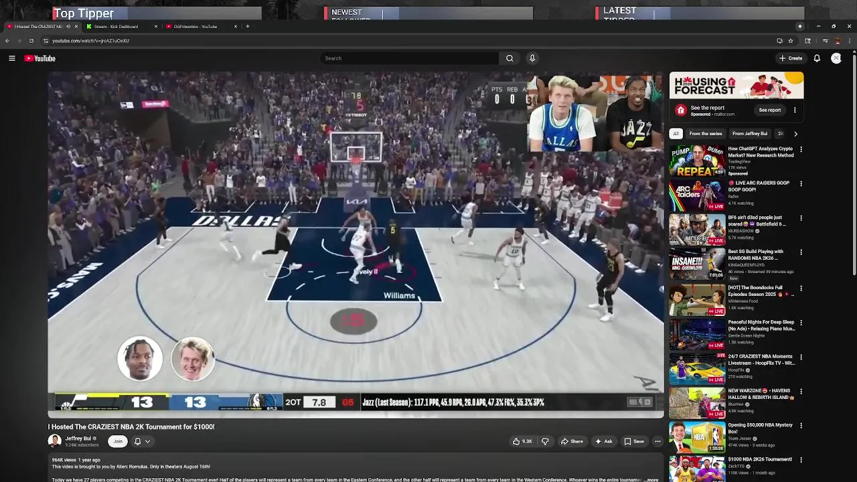
Task: Open the browser profile avatar
Action: point(837,41)
